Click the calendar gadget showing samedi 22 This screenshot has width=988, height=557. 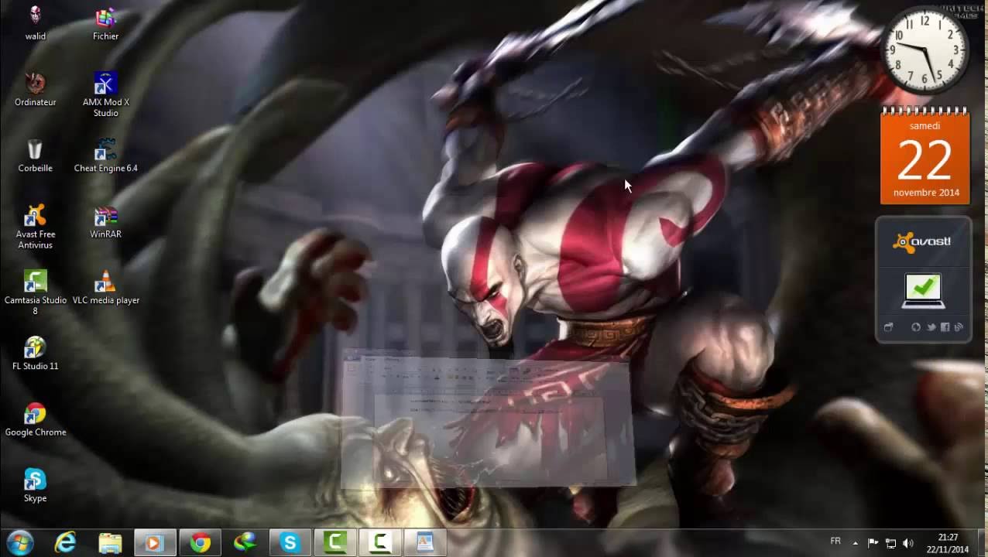pyautogui.click(x=925, y=155)
